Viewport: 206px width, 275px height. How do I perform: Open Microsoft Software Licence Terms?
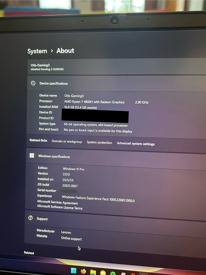click(60, 207)
